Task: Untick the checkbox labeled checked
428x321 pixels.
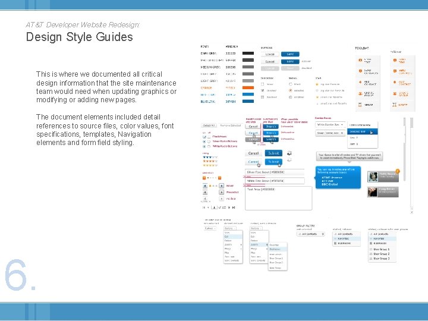Action: [263, 90]
